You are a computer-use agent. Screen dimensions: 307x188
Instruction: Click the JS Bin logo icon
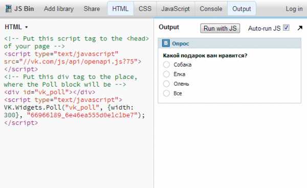[x=8, y=8]
